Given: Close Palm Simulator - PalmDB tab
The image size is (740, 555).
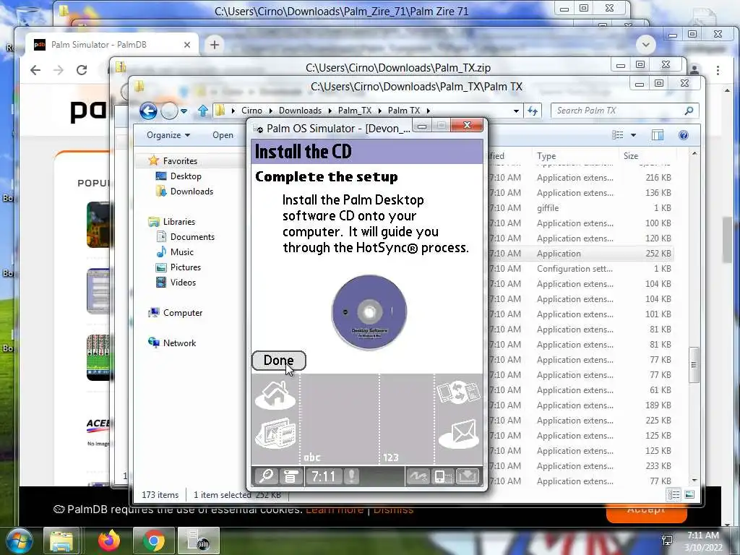Looking at the screenshot, I should (187, 45).
